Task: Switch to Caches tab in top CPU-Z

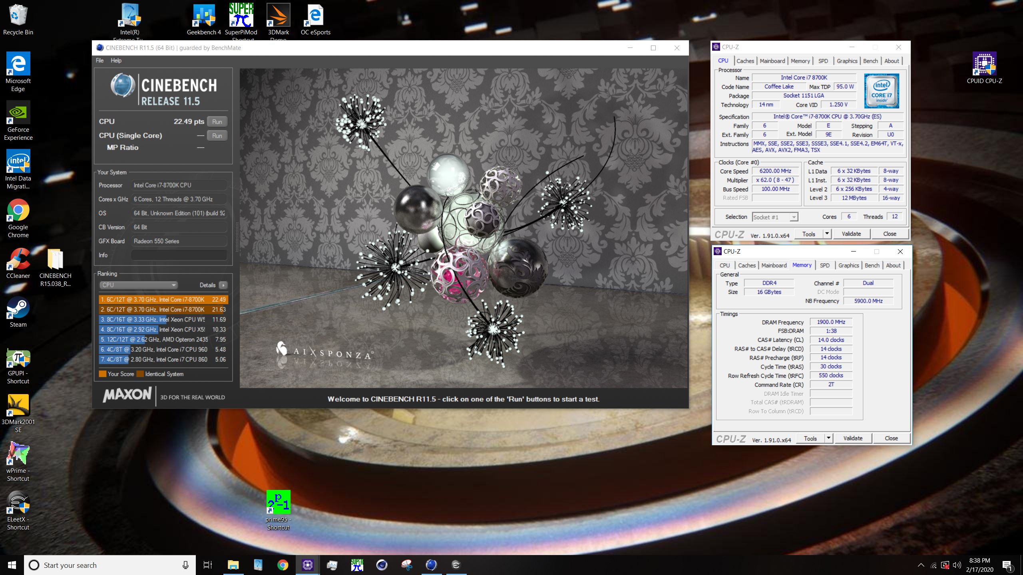Action: 745,61
